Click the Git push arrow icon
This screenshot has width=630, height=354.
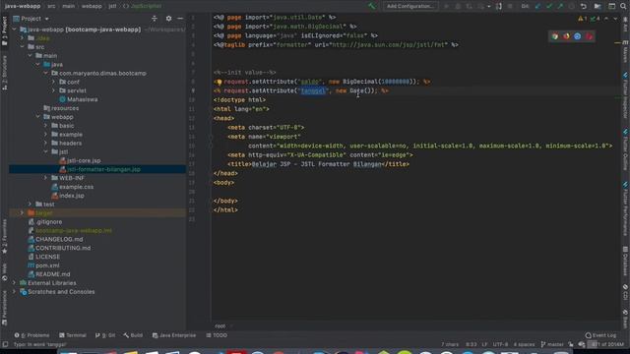coord(560,6)
